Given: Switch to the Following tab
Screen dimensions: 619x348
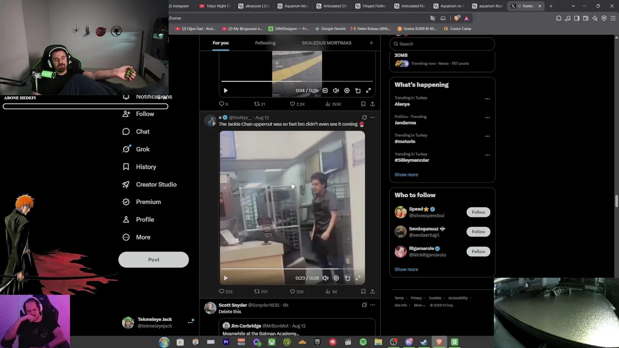Looking at the screenshot, I should coord(265,43).
